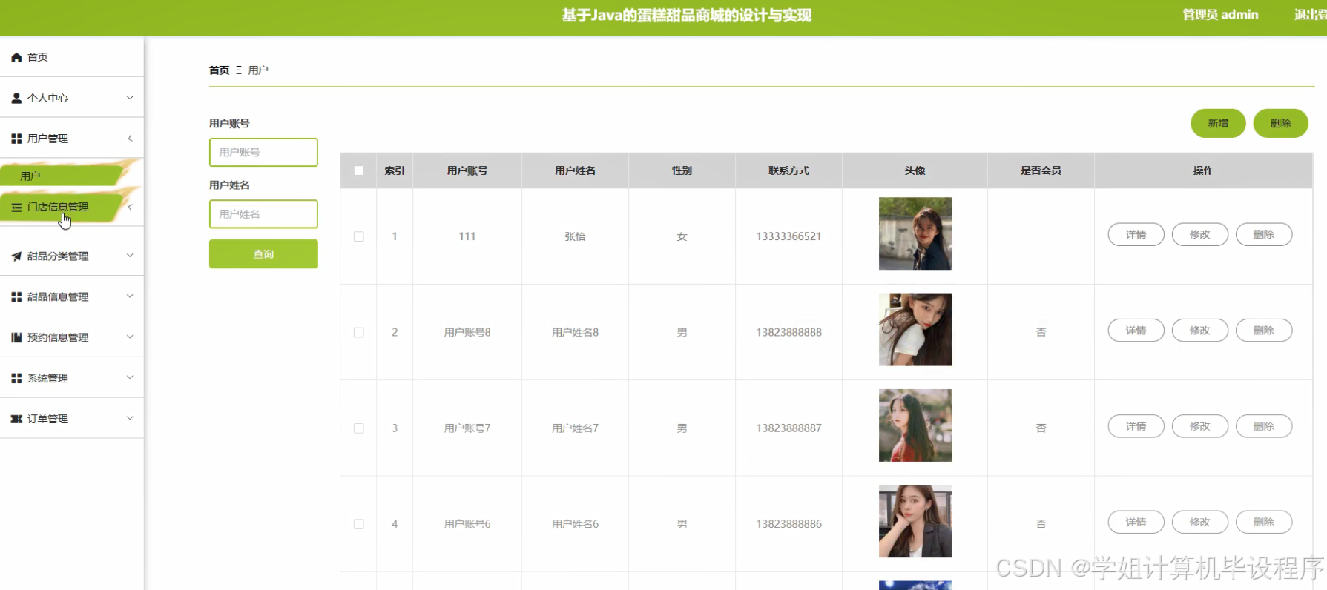Viewport: 1327px width, 590px height.
Task: Click the 用户姓名 search input field
Action: (263, 214)
